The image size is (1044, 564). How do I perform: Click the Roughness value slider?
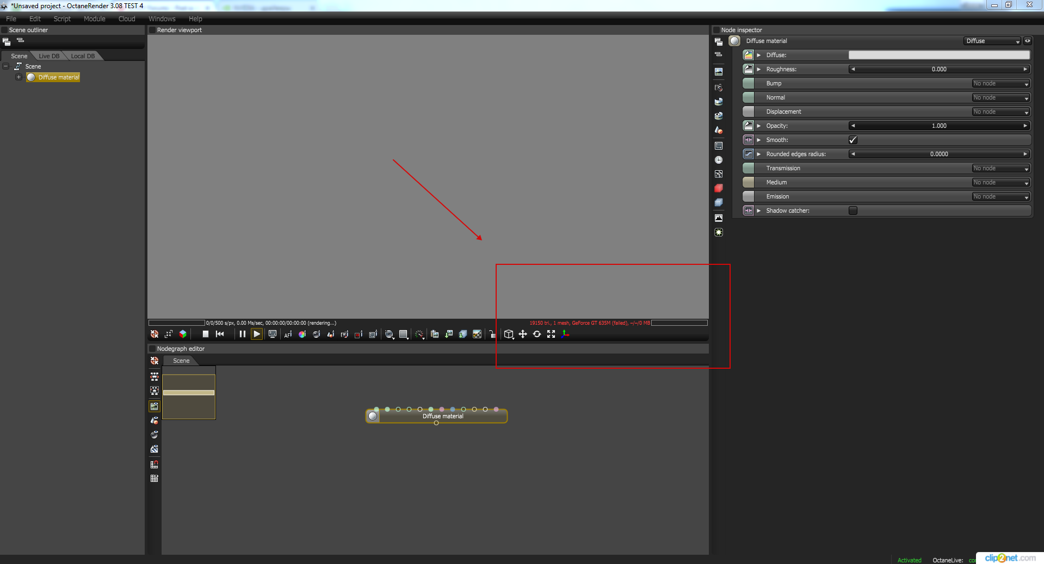(939, 69)
